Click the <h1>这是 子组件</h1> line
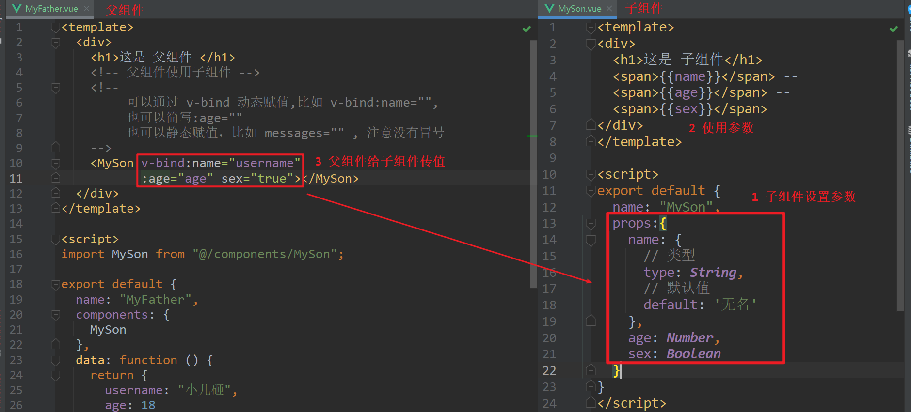 point(687,60)
